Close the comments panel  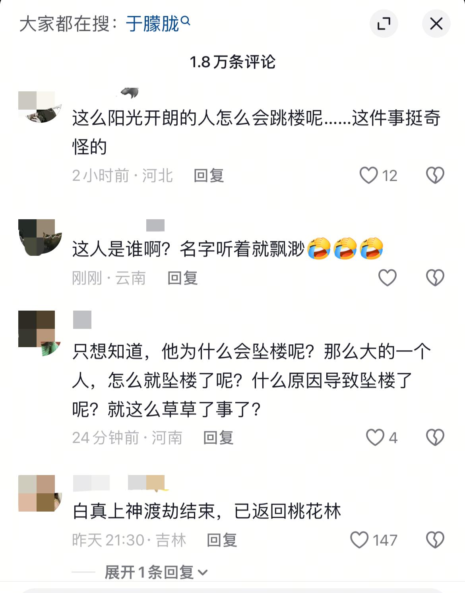point(436,24)
